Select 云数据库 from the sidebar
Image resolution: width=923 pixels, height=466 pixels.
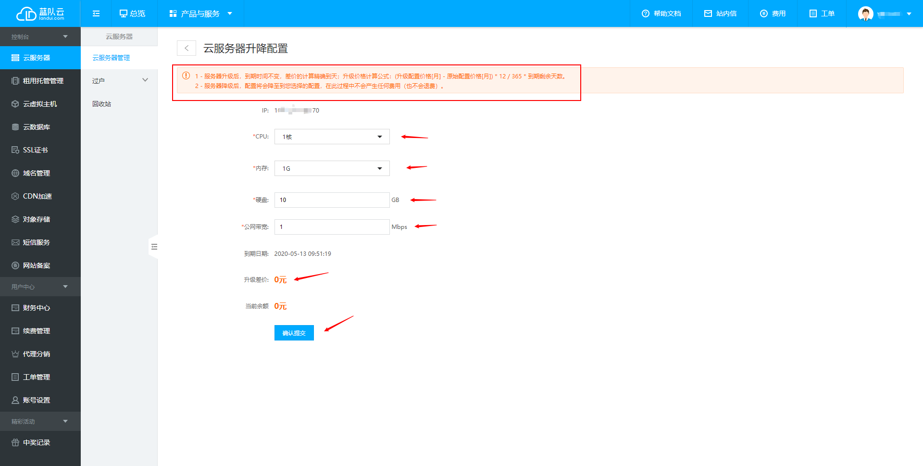coord(36,126)
